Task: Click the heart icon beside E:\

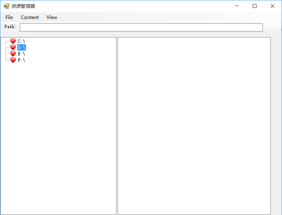Action: tap(13, 54)
